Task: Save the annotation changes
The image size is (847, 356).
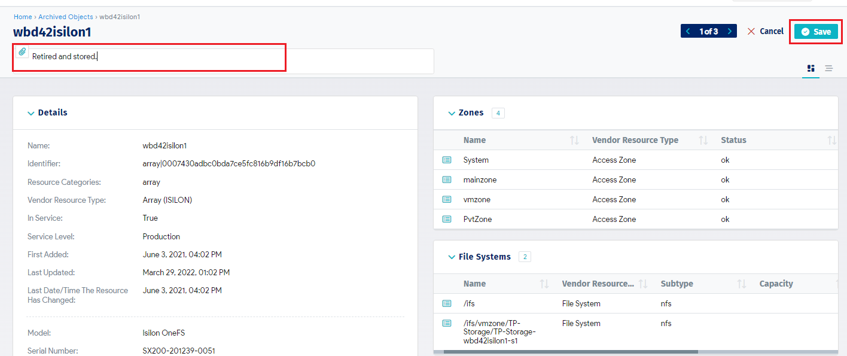Action: (x=816, y=32)
